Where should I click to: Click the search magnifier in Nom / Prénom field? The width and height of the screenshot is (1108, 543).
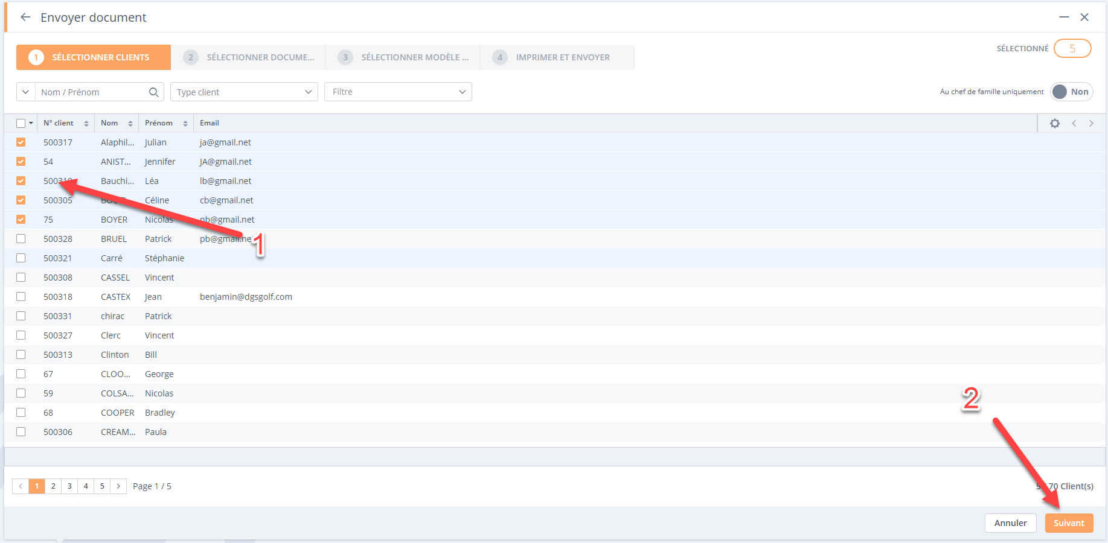154,92
